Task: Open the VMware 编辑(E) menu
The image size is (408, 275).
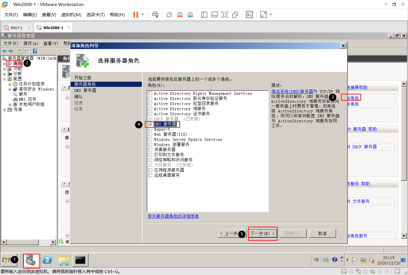Action: coord(30,15)
